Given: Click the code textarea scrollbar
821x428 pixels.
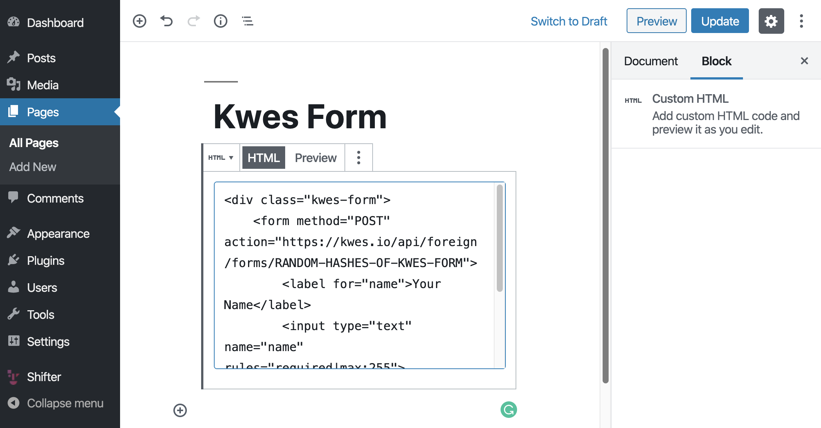Looking at the screenshot, I should coord(499,238).
